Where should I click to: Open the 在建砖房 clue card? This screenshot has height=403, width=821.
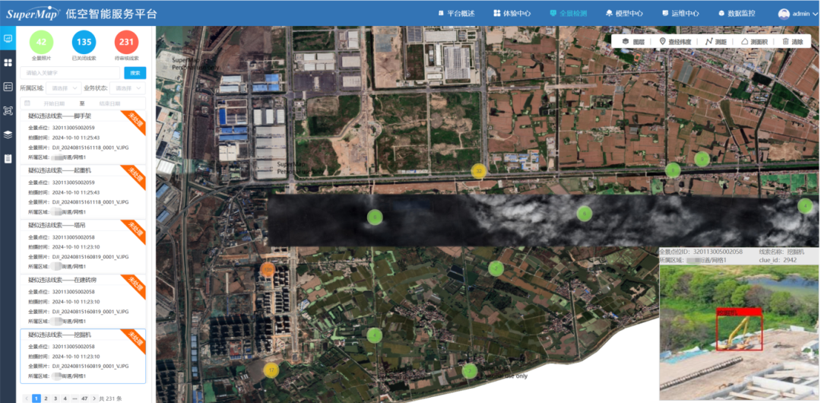pyautogui.click(x=83, y=301)
